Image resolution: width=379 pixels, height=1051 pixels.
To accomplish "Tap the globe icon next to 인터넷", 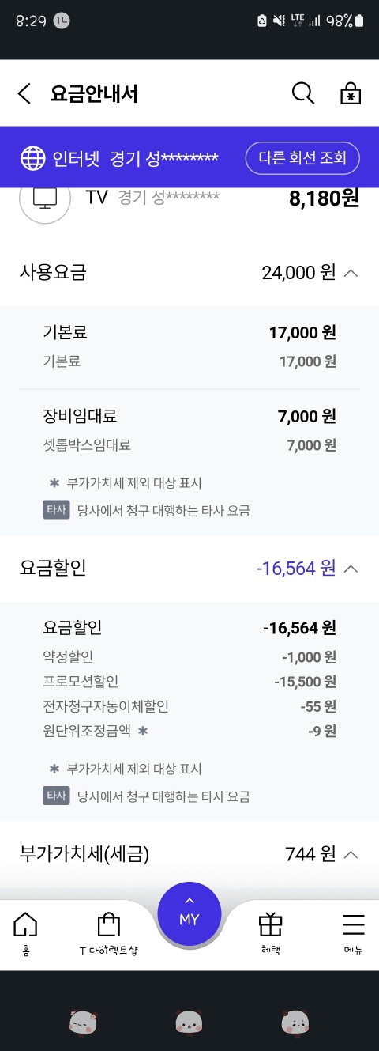I will pyautogui.click(x=32, y=158).
